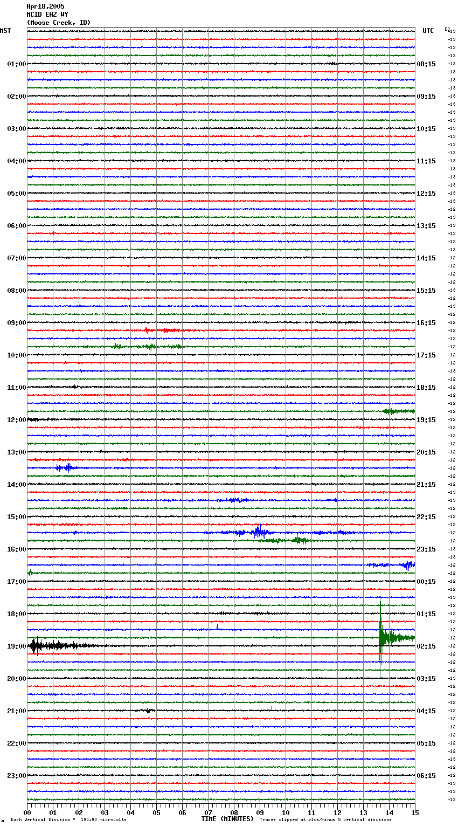Click the TIME (MINUTES) axis title

tap(227, 819)
